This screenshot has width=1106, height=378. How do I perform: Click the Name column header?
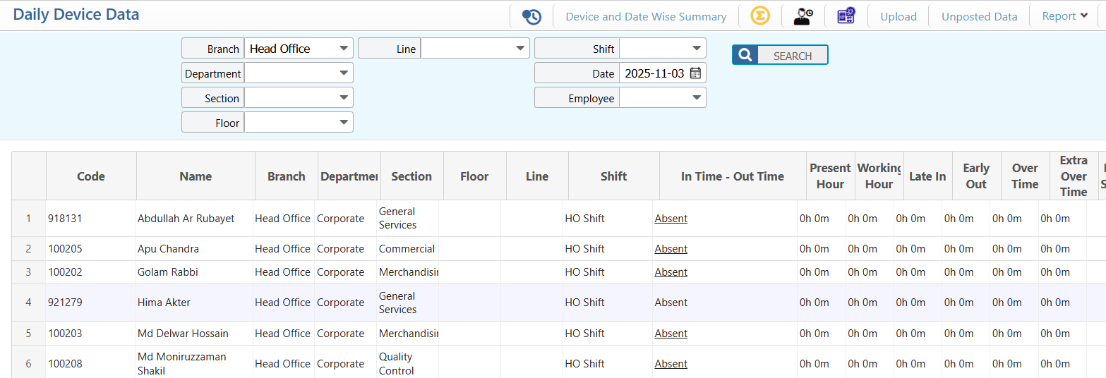[196, 176]
